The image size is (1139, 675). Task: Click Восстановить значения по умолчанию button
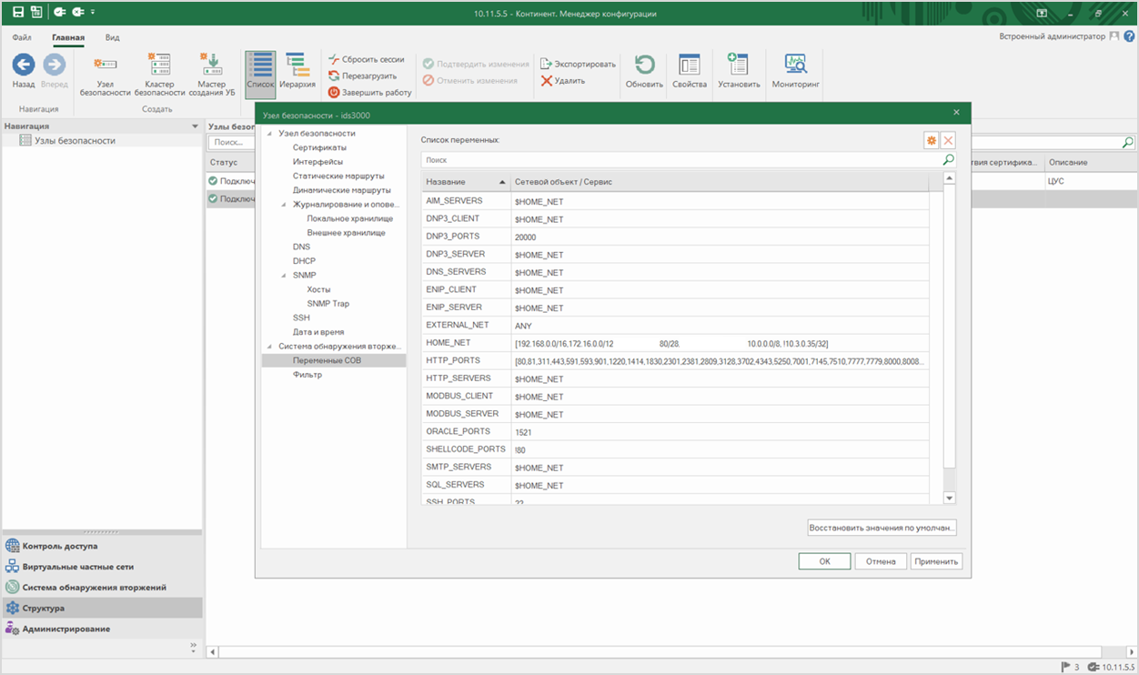point(882,528)
